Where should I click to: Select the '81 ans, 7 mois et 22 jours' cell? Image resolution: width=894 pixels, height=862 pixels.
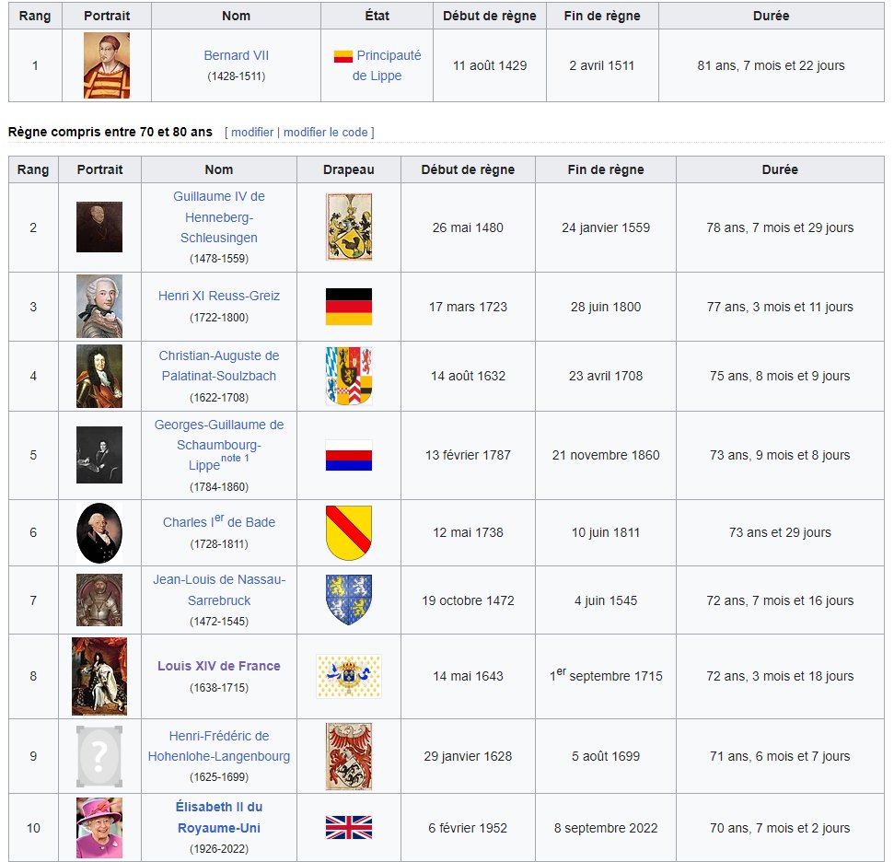pyautogui.click(x=771, y=65)
